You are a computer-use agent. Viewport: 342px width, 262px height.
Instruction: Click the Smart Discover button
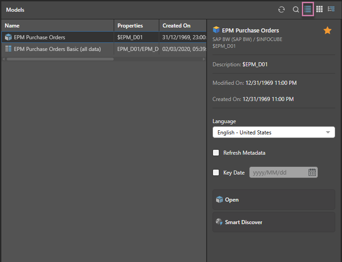273,222
